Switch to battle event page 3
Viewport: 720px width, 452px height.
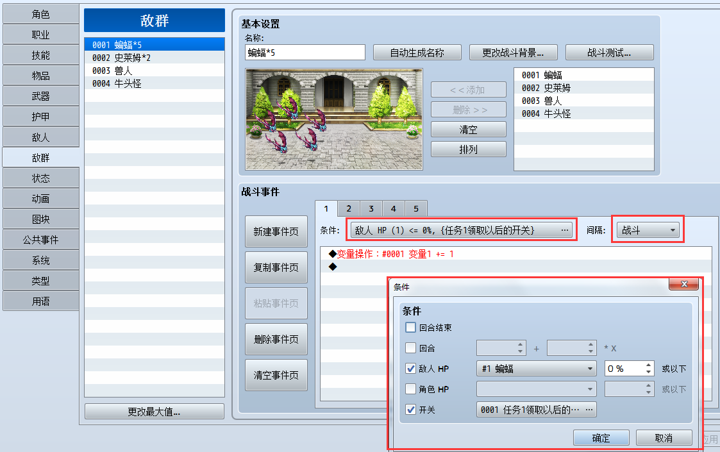(371, 208)
